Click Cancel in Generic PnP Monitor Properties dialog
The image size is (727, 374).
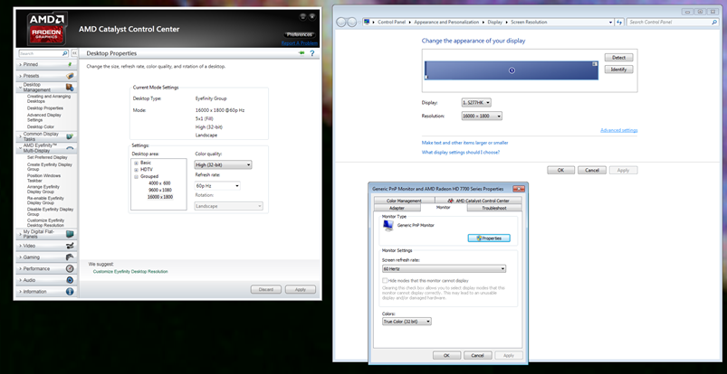point(477,356)
